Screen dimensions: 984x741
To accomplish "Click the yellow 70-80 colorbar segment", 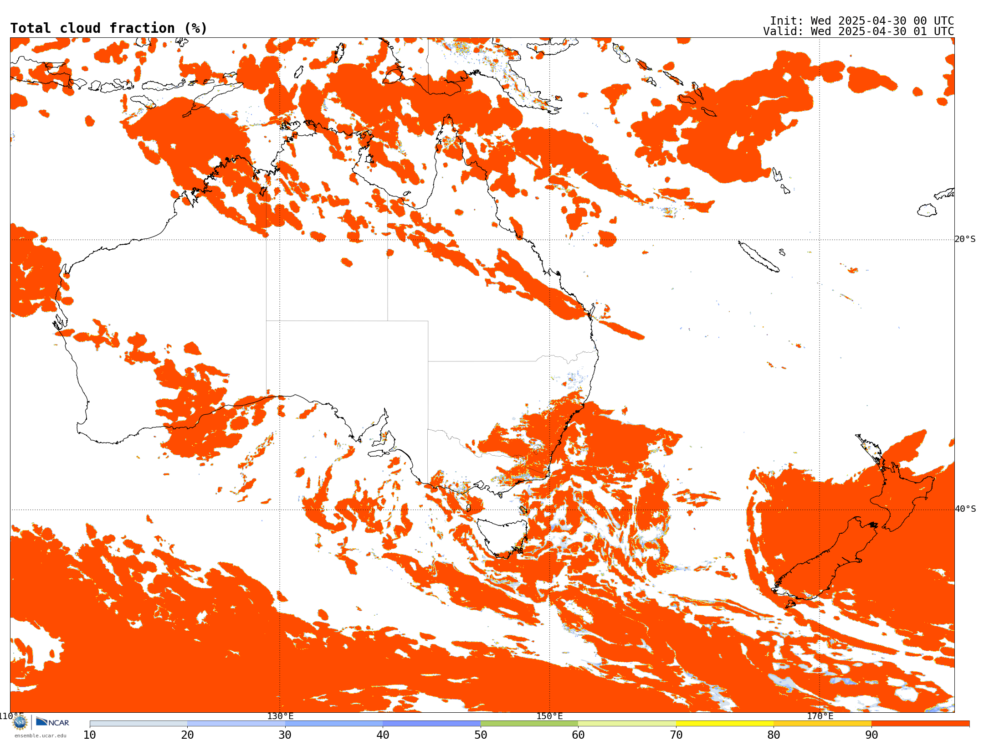I will click(x=725, y=724).
